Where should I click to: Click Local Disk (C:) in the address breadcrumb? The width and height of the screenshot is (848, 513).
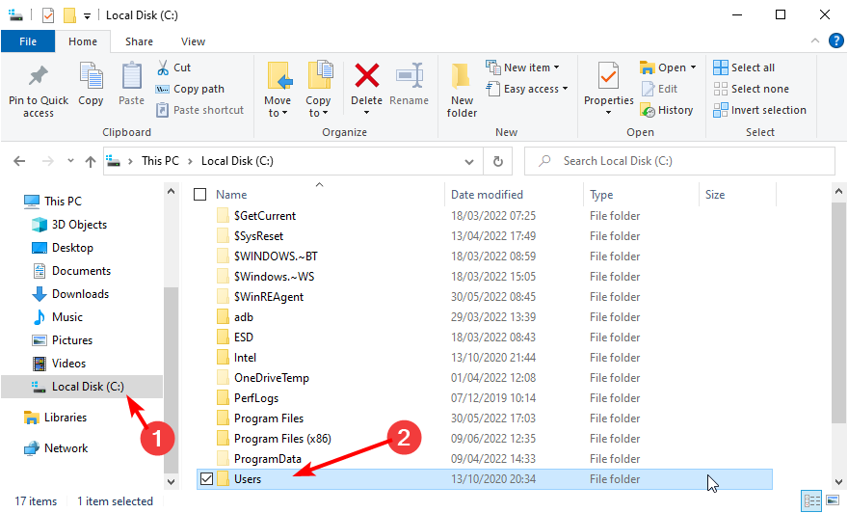click(x=237, y=161)
